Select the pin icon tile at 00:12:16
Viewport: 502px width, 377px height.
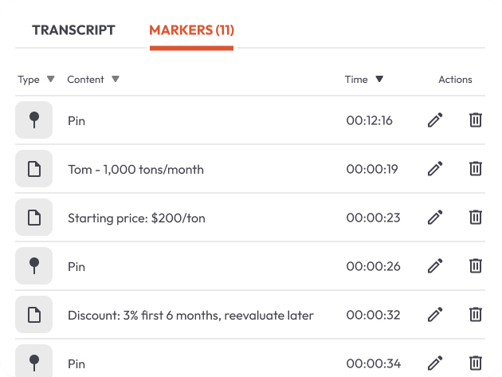34,120
